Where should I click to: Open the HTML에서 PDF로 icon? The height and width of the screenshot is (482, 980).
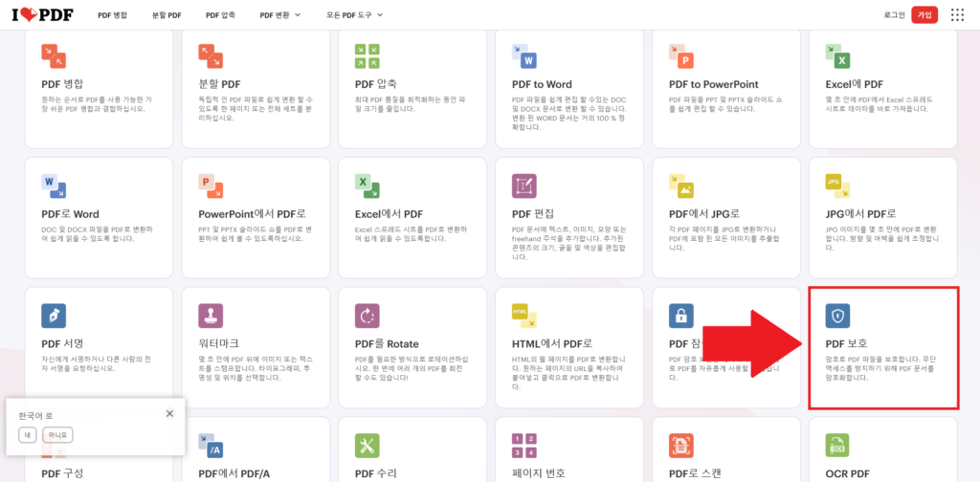click(523, 316)
